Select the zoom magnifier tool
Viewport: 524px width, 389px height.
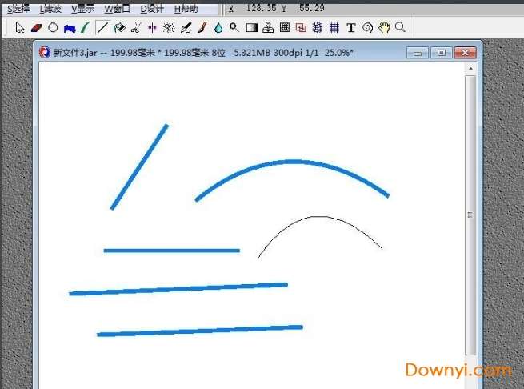pos(400,27)
